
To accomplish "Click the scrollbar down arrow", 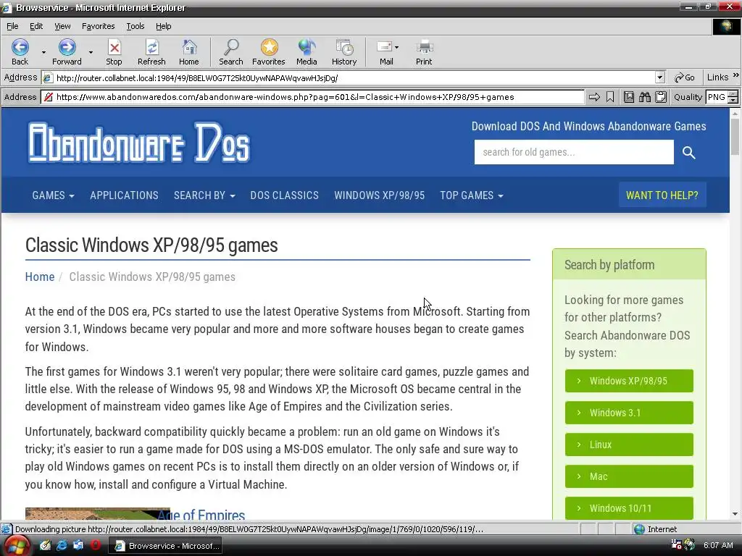I will tap(735, 514).
